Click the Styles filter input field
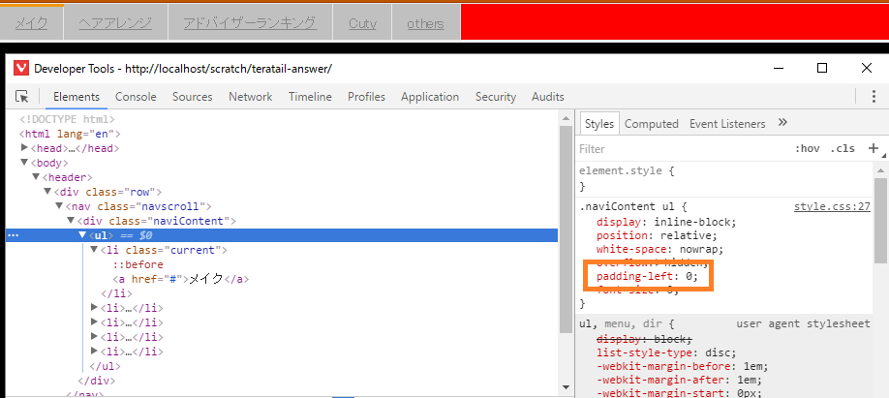The height and width of the screenshot is (398, 889). tap(678, 149)
